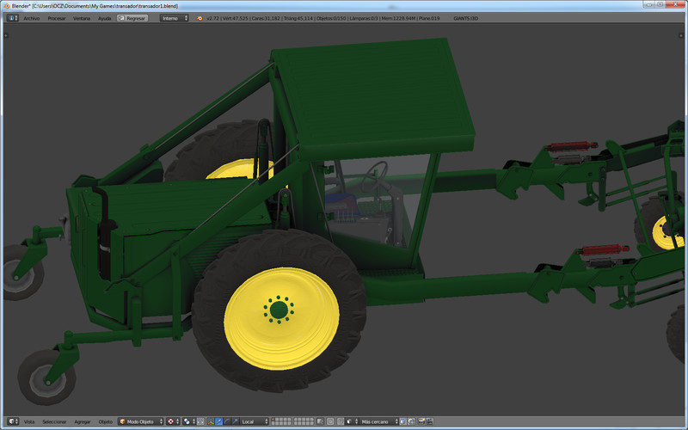
Task: Open the Modo Objeto mode dropdown
Action: [x=140, y=421]
